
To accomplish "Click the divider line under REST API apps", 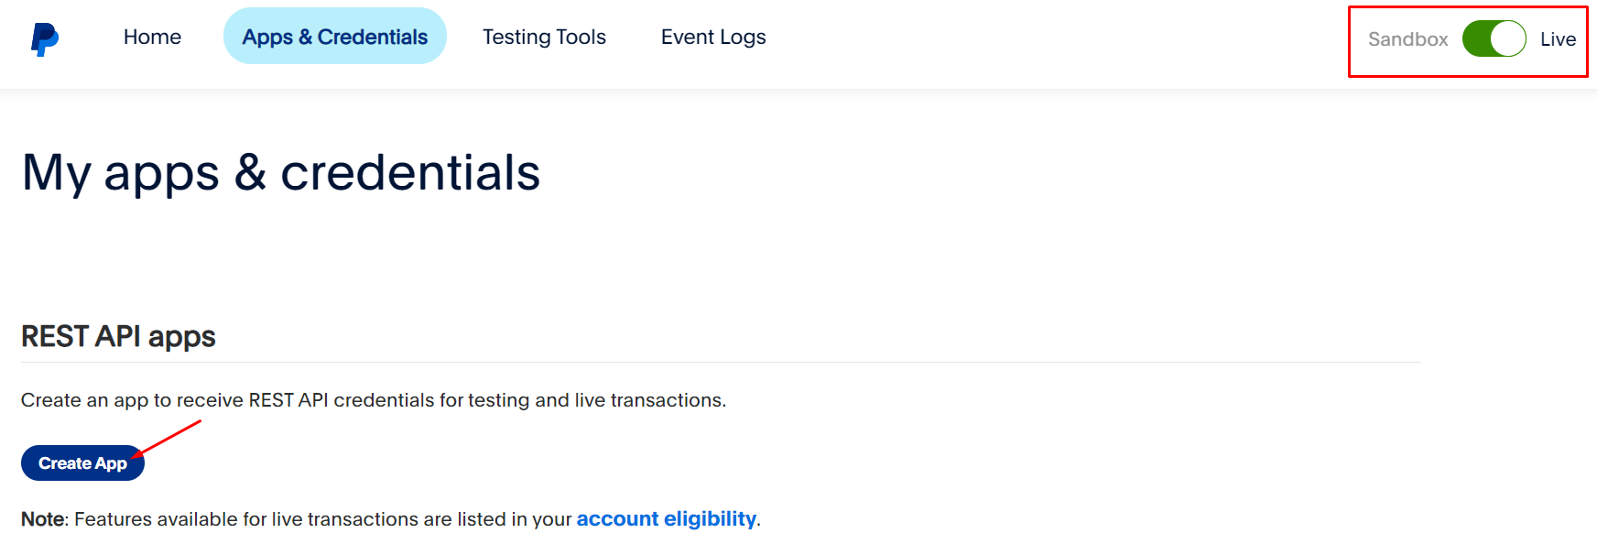I will pos(721,362).
